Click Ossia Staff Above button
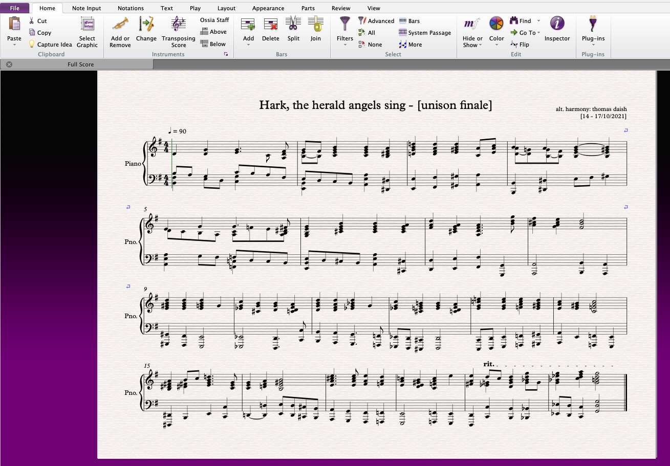The image size is (670, 466). 213,32
